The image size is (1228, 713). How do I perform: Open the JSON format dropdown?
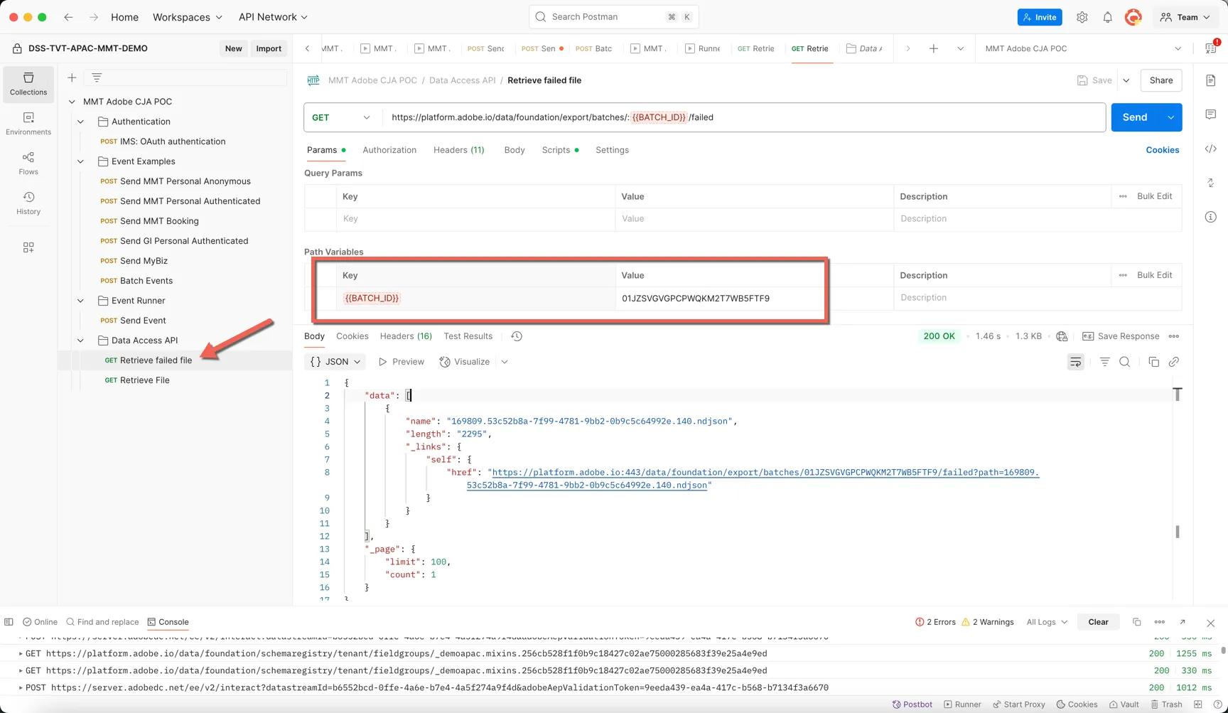tap(335, 362)
